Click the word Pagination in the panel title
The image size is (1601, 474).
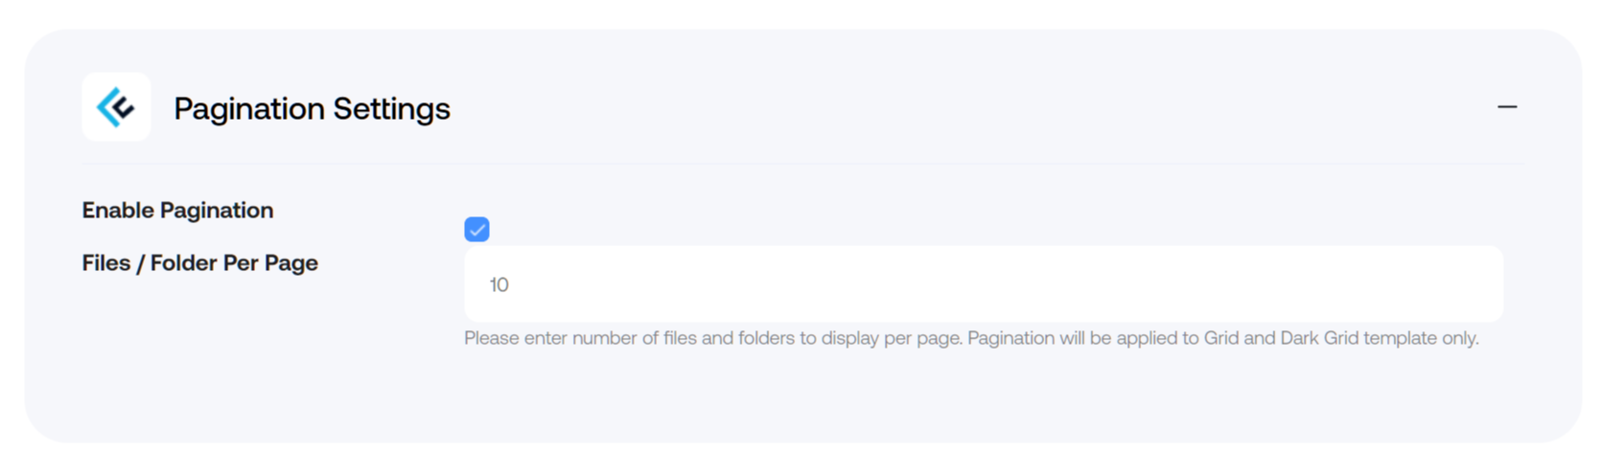click(x=249, y=108)
